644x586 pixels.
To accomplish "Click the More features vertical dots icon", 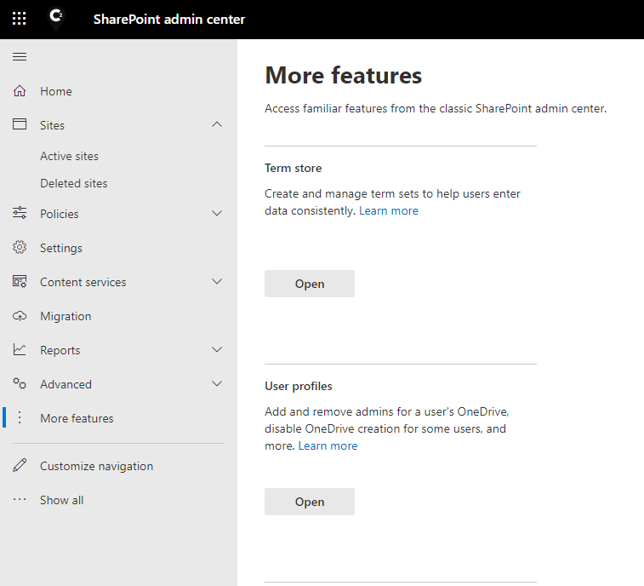I will [20, 418].
